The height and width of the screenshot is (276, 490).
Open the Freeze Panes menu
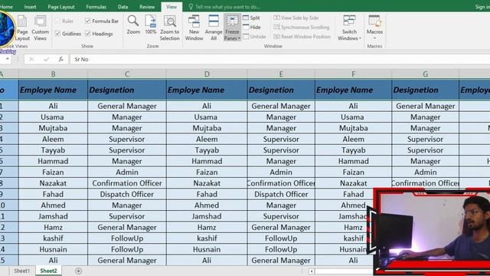232,28
